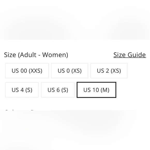Click the Size (Adult - Women) label
This screenshot has width=150, height=150.
click(36, 55)
